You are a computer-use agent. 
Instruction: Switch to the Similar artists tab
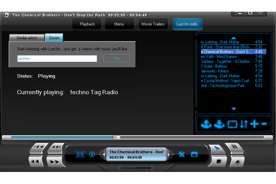(x=27, y=38)
